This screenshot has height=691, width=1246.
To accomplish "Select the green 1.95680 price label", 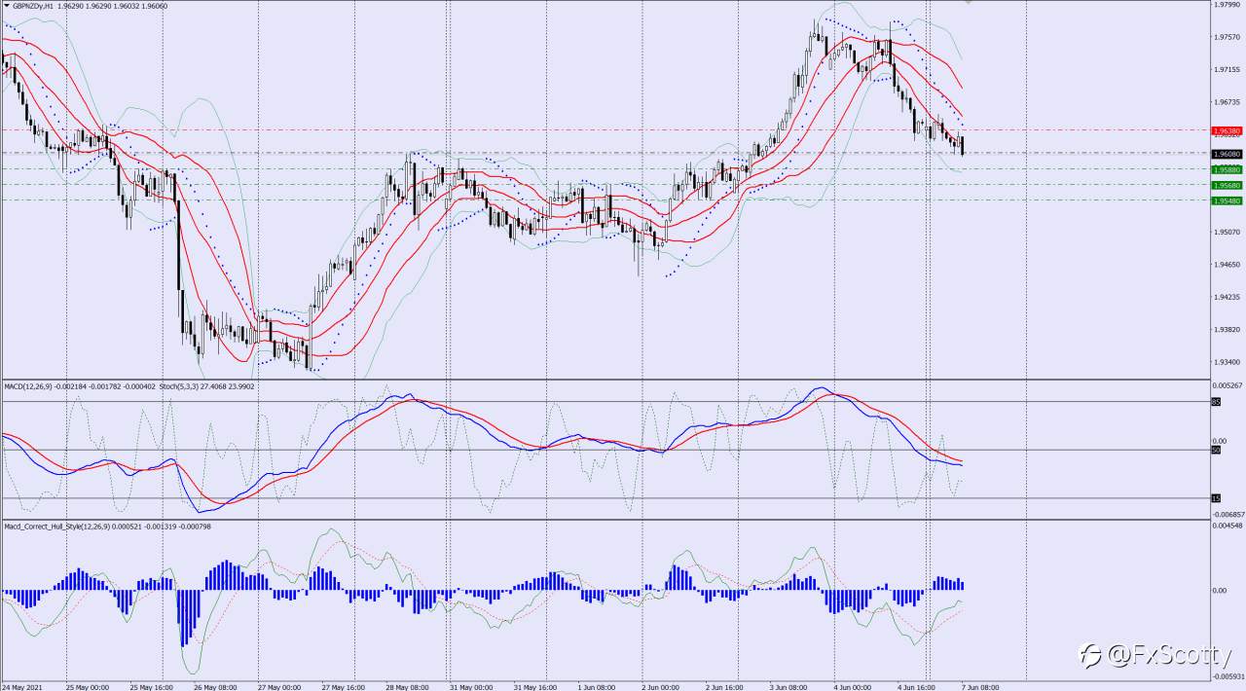I will click(x=1228, y=185).
